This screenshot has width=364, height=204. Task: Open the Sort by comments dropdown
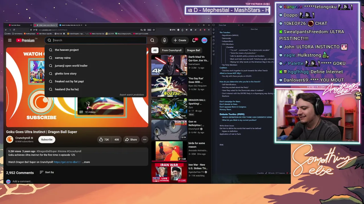pyautogui.click(x=47, y=172)
